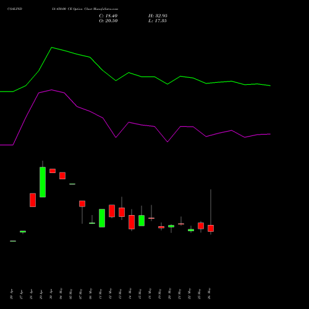
Task: Click the '21 May' date label
Action: click(179, 294)
